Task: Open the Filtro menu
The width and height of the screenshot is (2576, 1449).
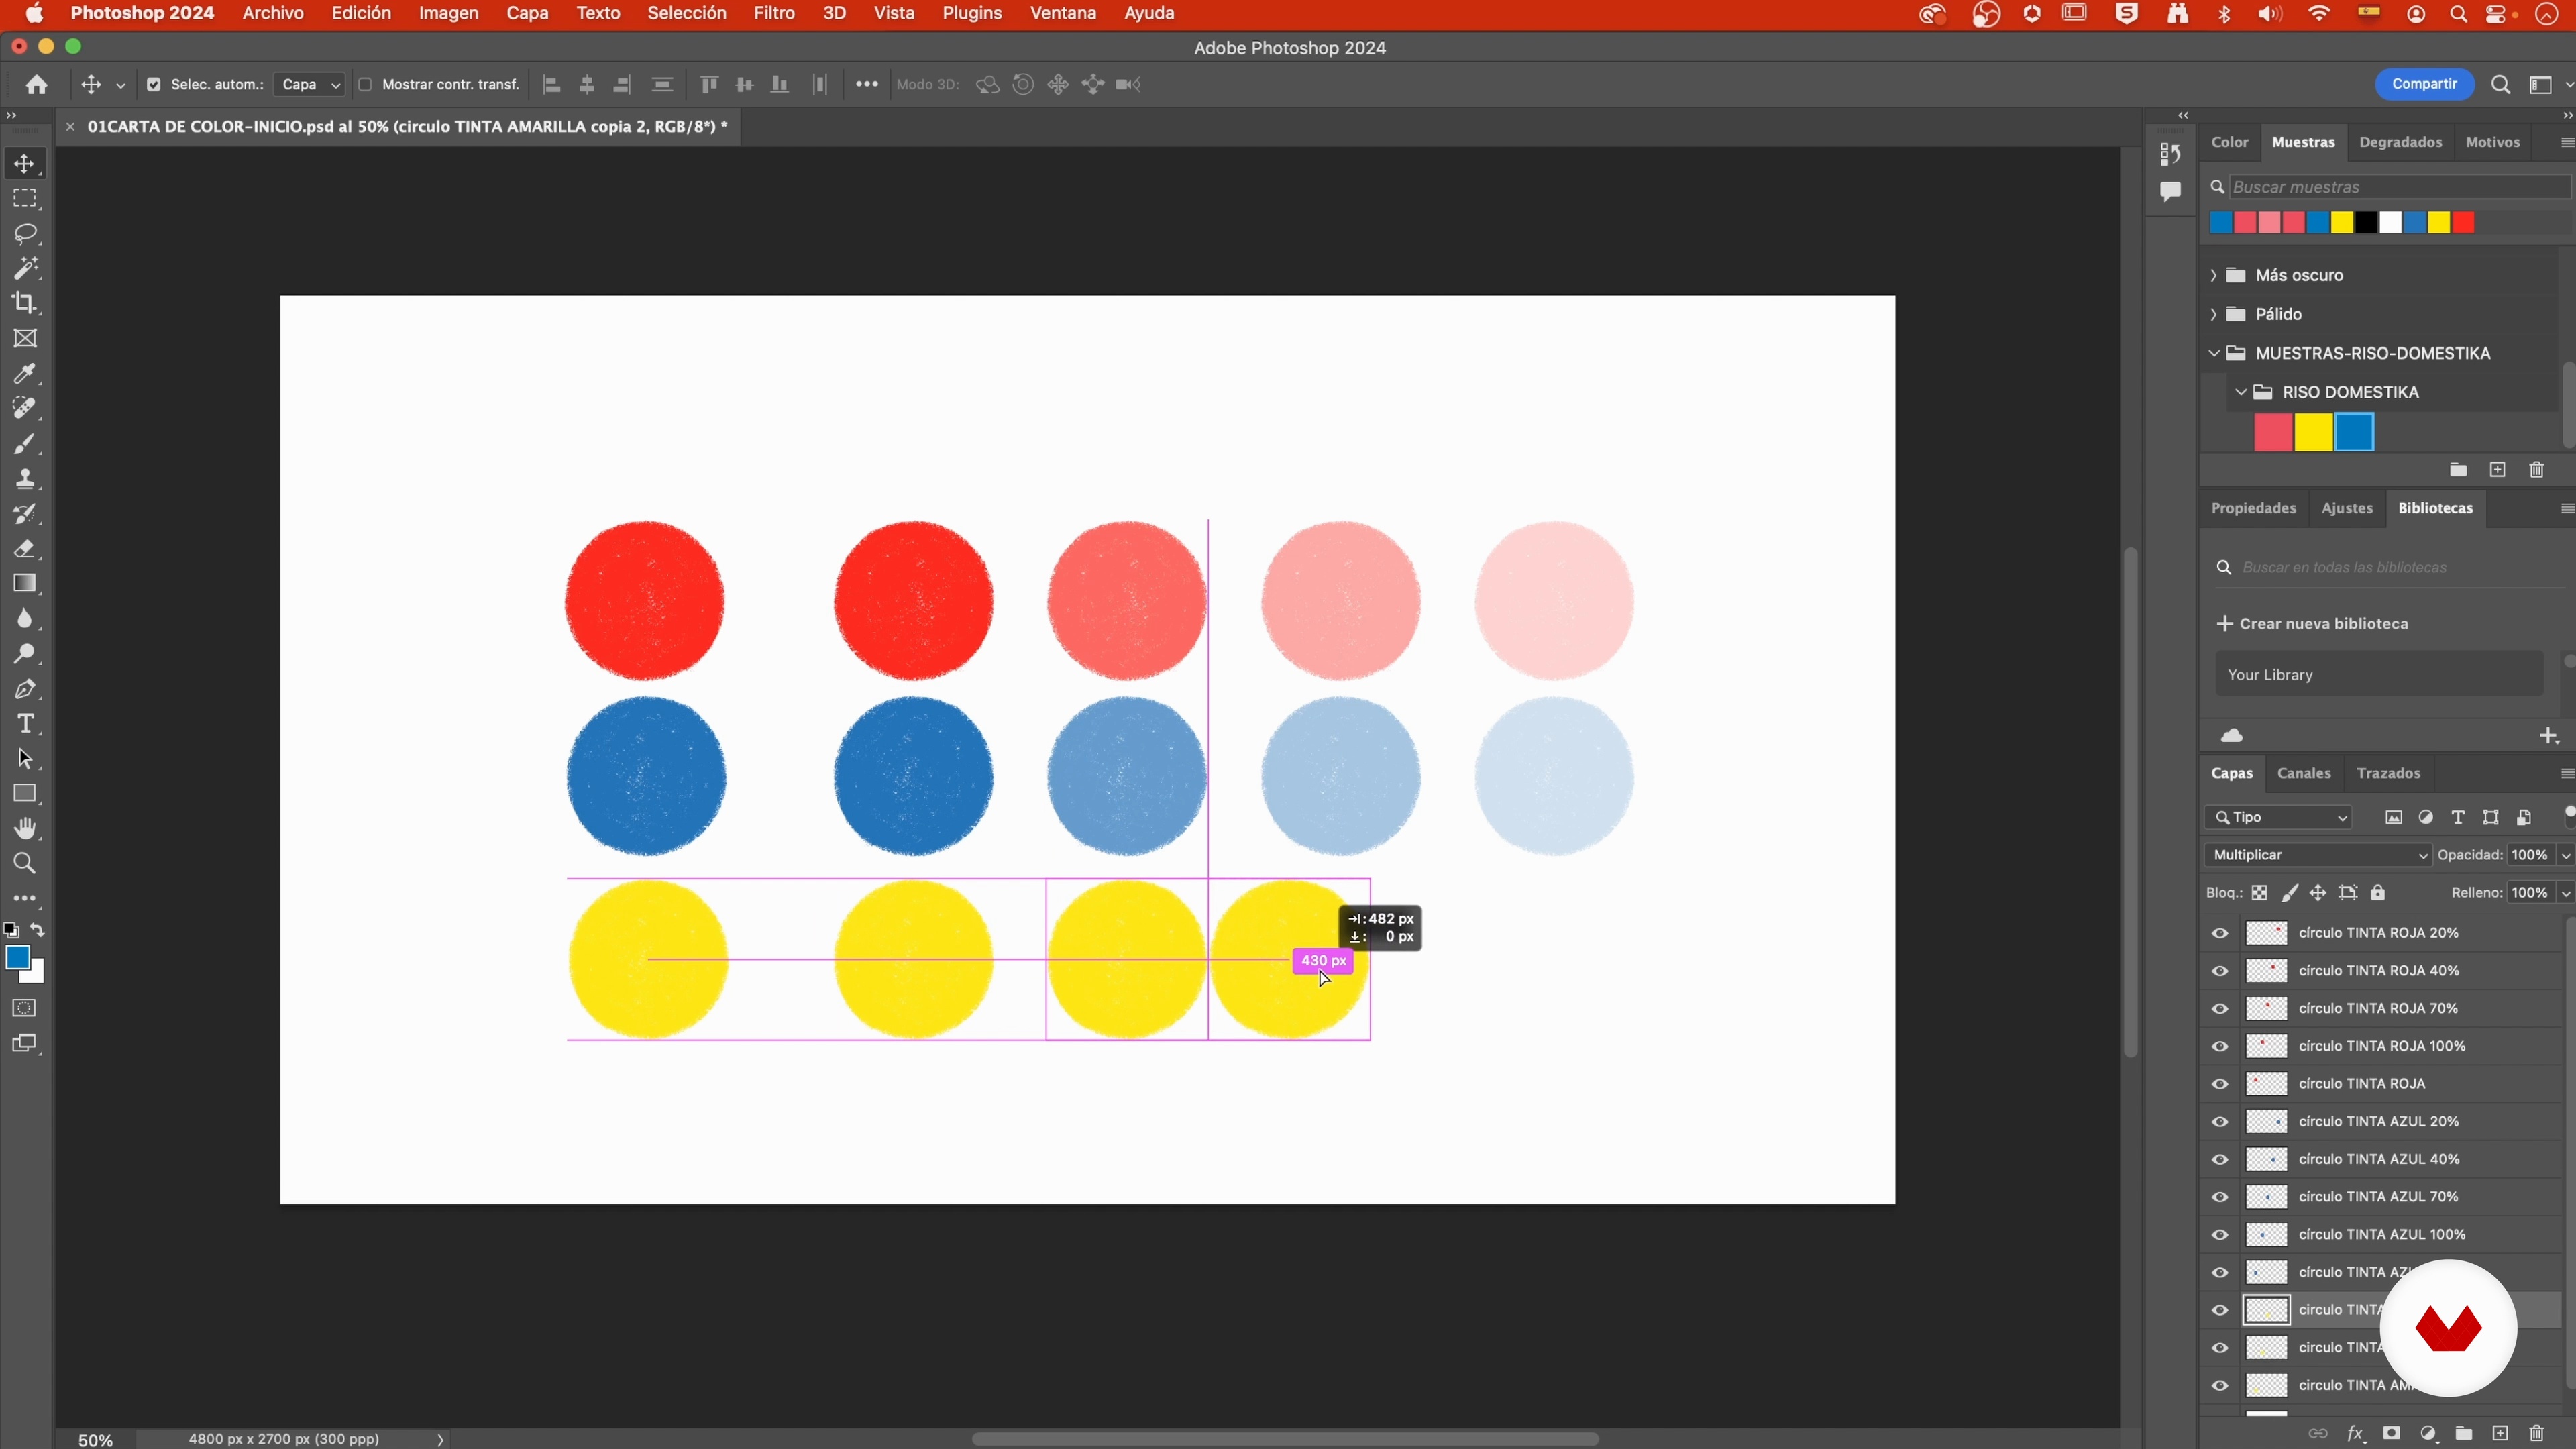Action: coord(773,14)
